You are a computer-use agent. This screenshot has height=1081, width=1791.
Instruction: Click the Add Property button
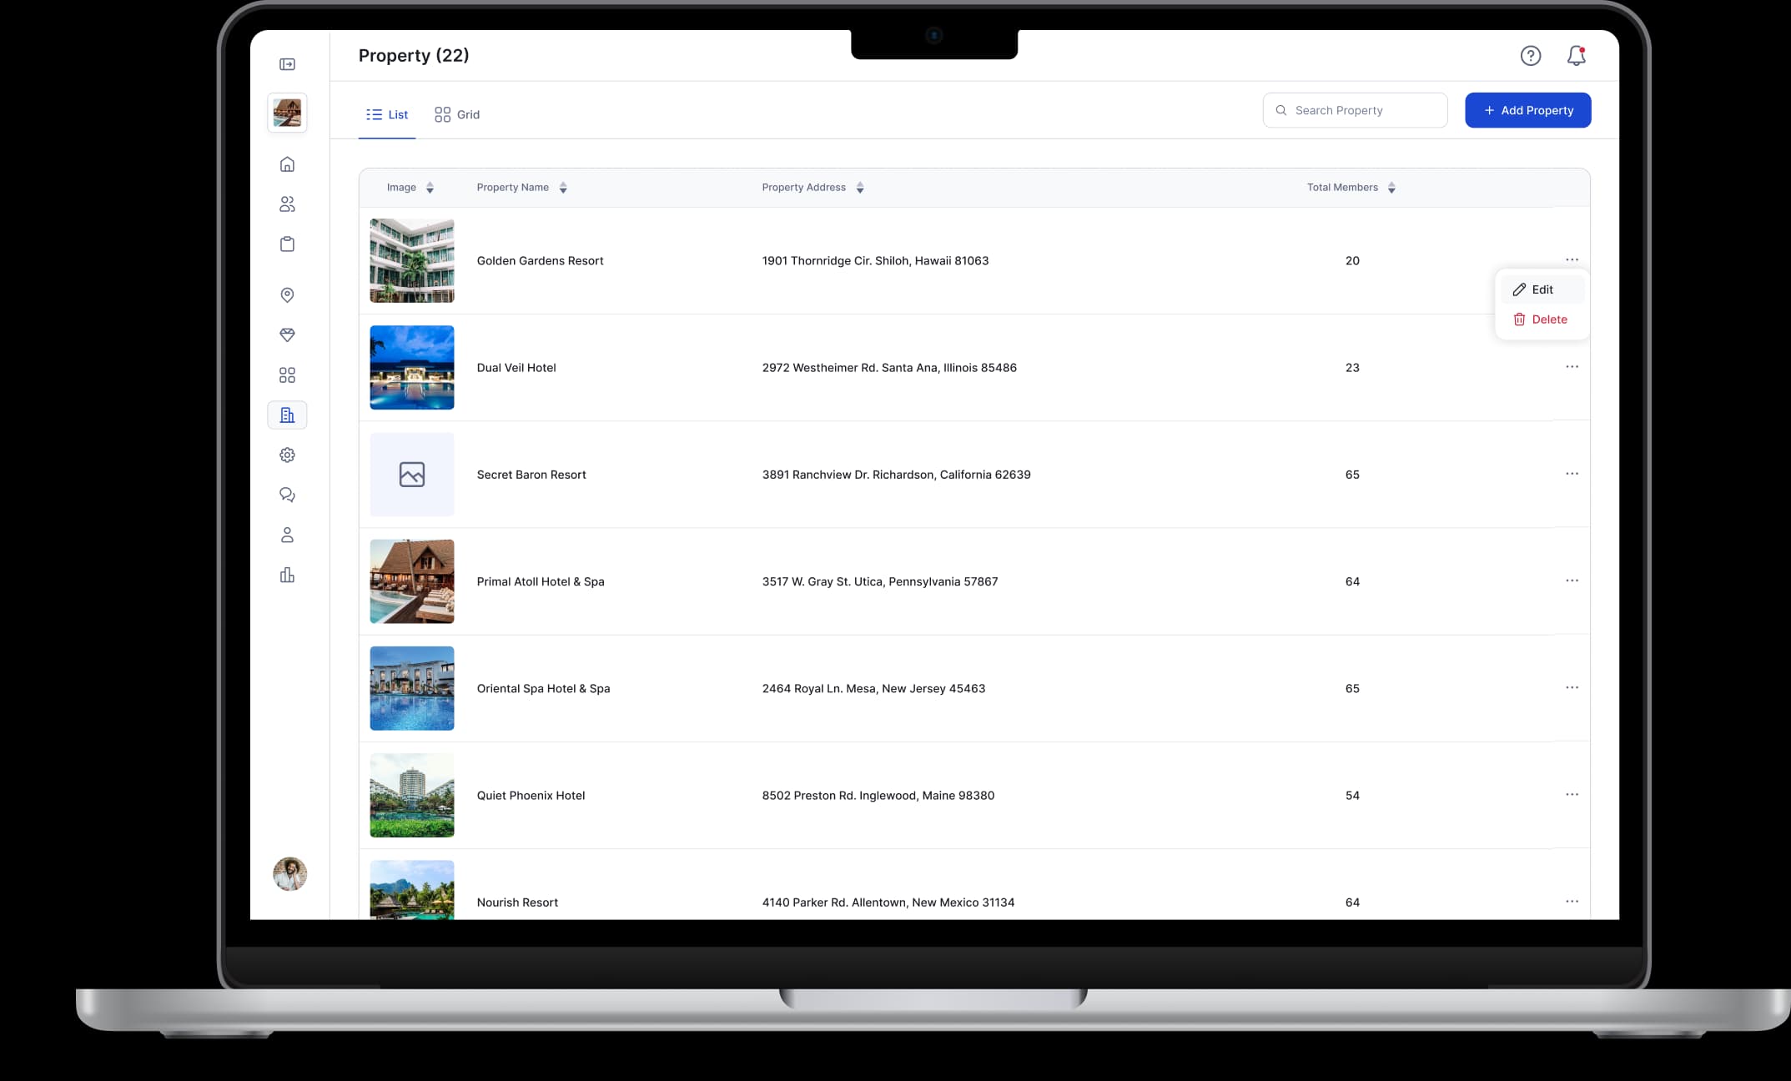pos(1527,110)
